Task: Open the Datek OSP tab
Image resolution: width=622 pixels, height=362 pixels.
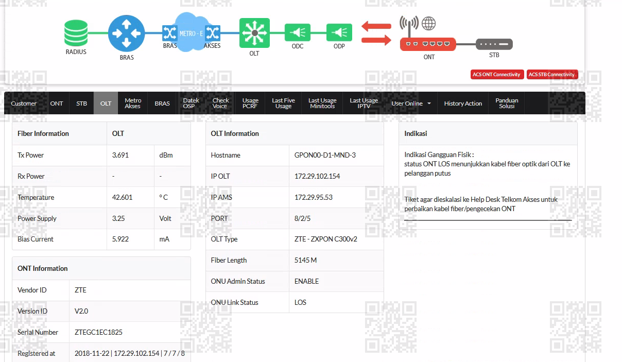Action: click(x=191, y=104)
